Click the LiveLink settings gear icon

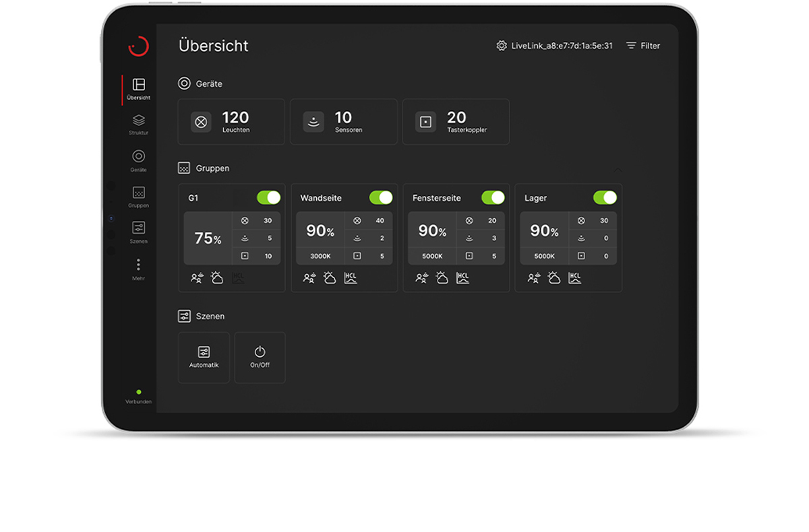(x=502, y=46)
